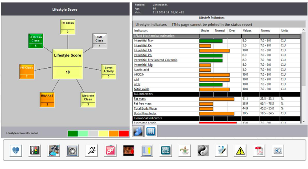308x169 pixels.
Task: Click the laboratory photo icon
Action: coord(53,150)
